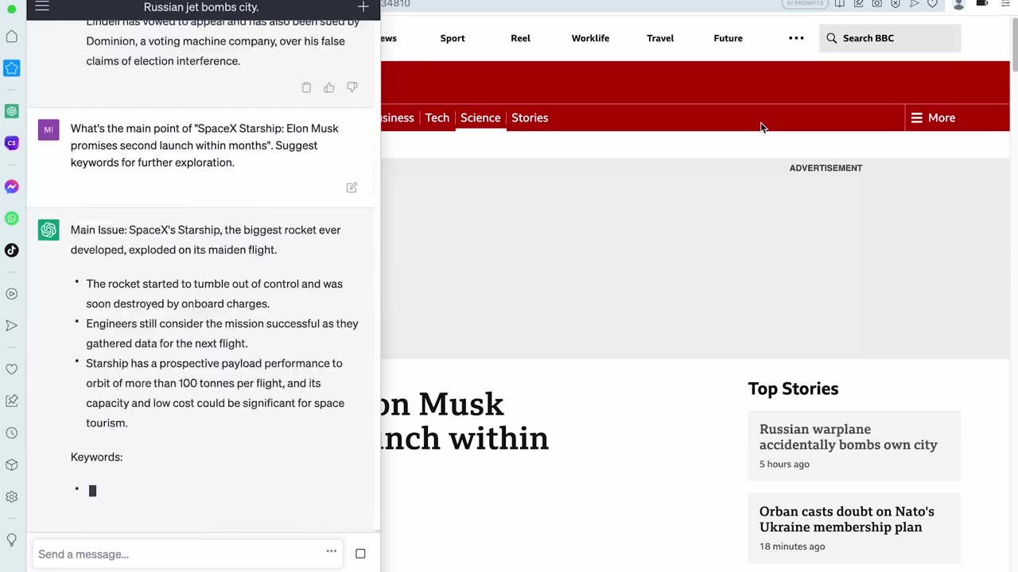Open user profile avatar icon
The width and height of the screenshot is (1018, 572).
click(x=958, y=4)
